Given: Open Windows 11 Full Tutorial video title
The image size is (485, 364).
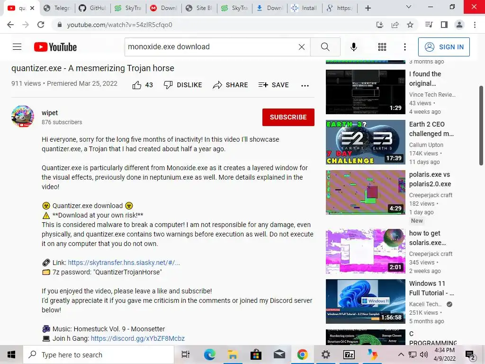Looking at the screenshot, I should pos(431,288).
